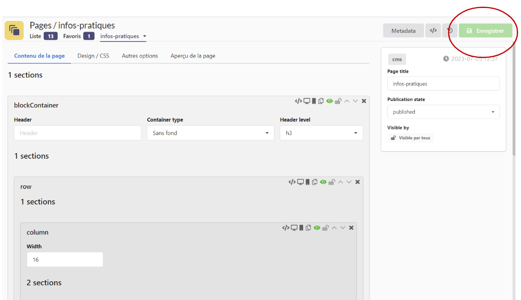Open code view of the blockContainer section
Viewport: 521px width, 300px height.
[298, 101]
